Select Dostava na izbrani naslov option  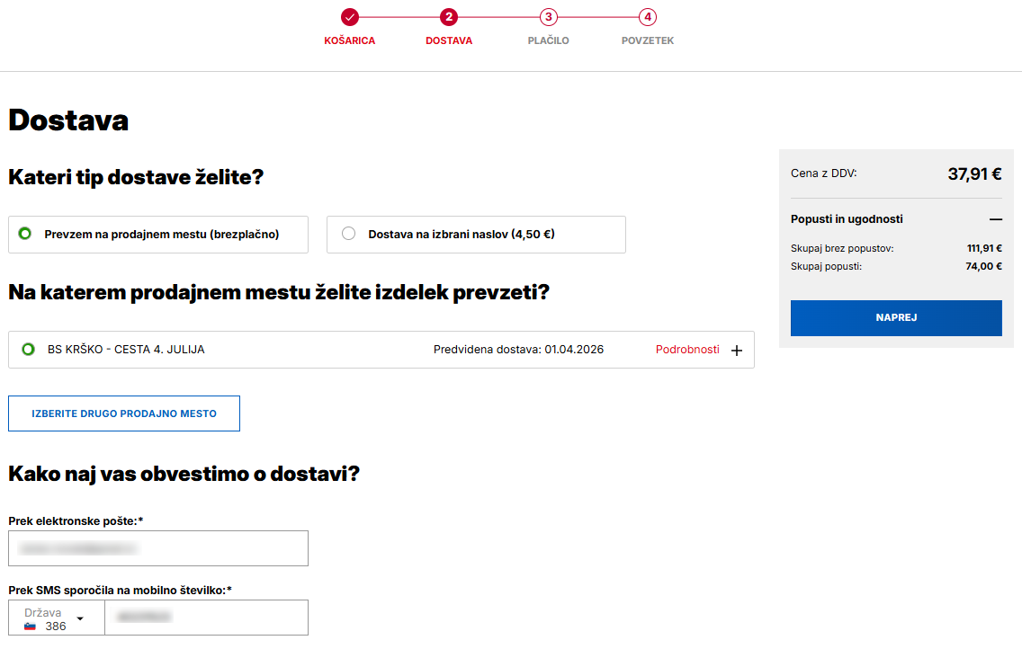click(x=348, y=234)
